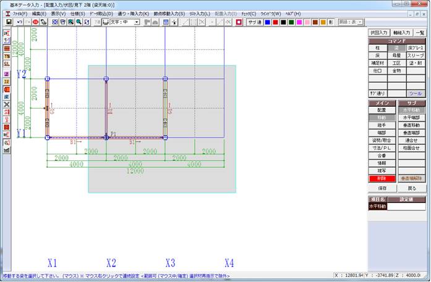Click the magnifying glass zoom icon
Screen dimensions: 431x282
tap(79, 22)
